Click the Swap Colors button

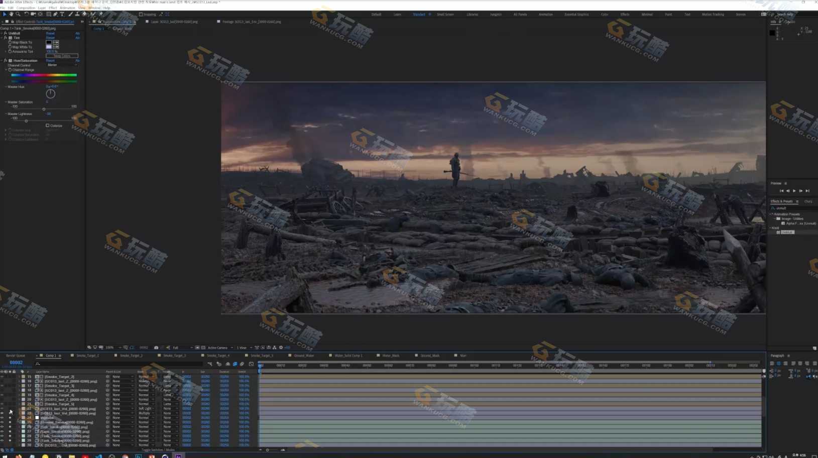62,56
